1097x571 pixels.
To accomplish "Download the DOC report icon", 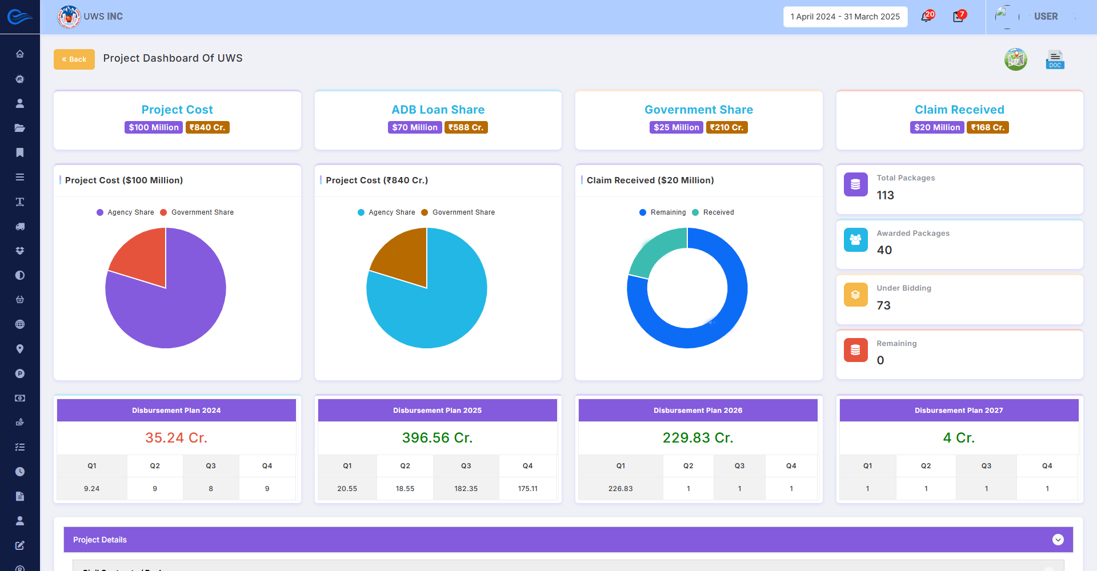I will click(1054, 59).
